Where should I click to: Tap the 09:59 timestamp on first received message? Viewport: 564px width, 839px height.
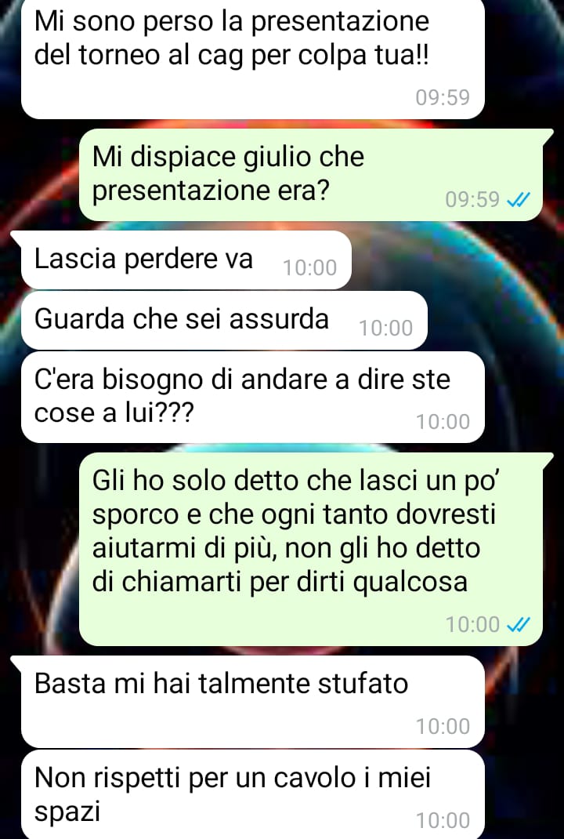coord(443,97)
